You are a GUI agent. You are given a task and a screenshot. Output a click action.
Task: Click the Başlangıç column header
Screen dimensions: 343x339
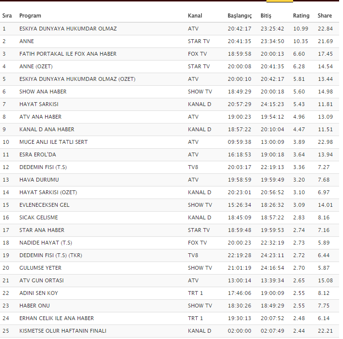pos(240,16)
